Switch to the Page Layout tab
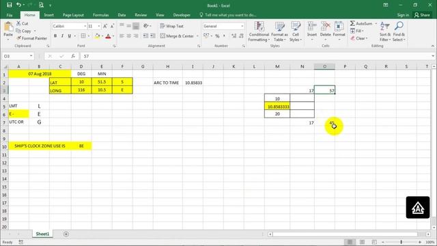Image resolution: width=437 pixels, height=246 pixels. 73,15
